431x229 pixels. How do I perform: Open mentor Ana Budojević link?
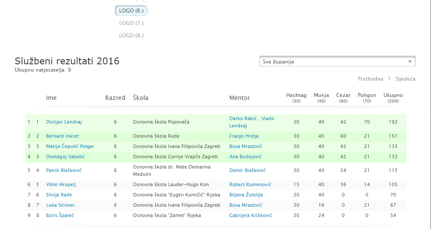245,157
